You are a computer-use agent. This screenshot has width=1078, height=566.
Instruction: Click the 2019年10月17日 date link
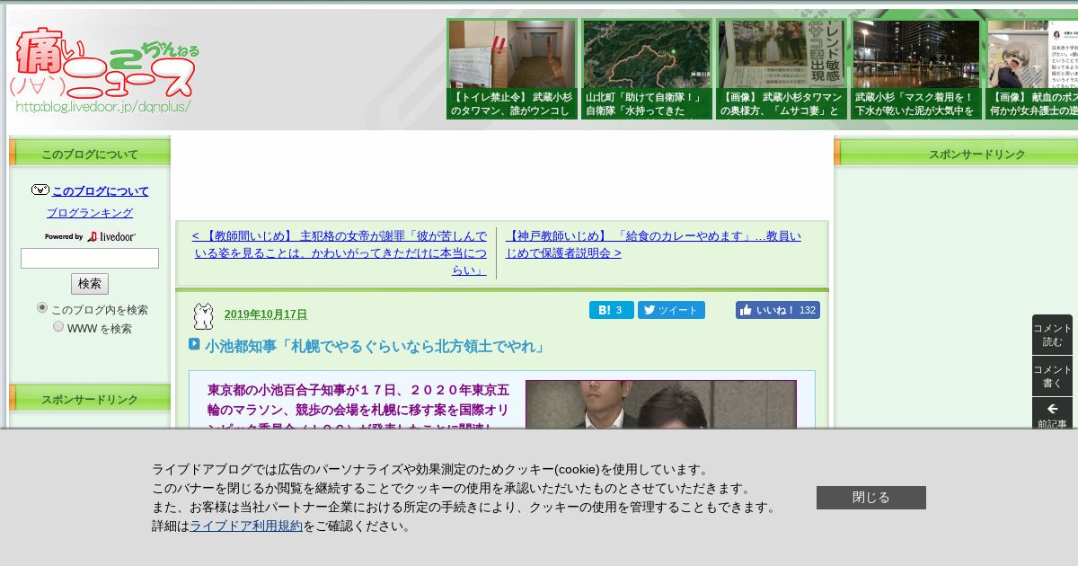tap(266, 314)
